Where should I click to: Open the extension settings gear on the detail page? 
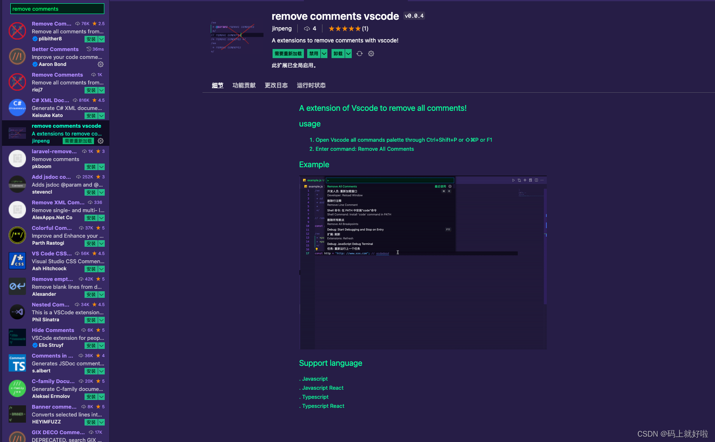[371, 54]
